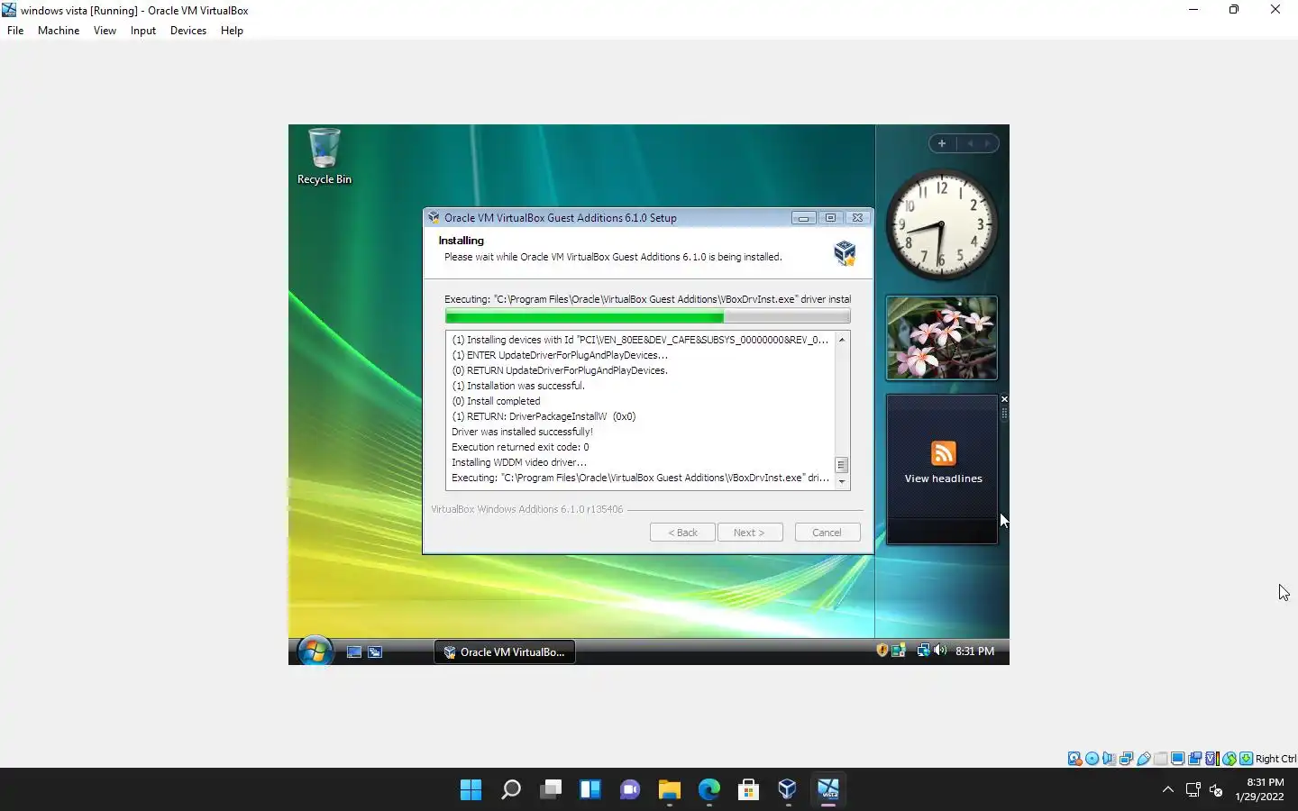Click VirtualBox recording indicator icon
This screenshot has height=811, width=1298.
coord(1194,759)
